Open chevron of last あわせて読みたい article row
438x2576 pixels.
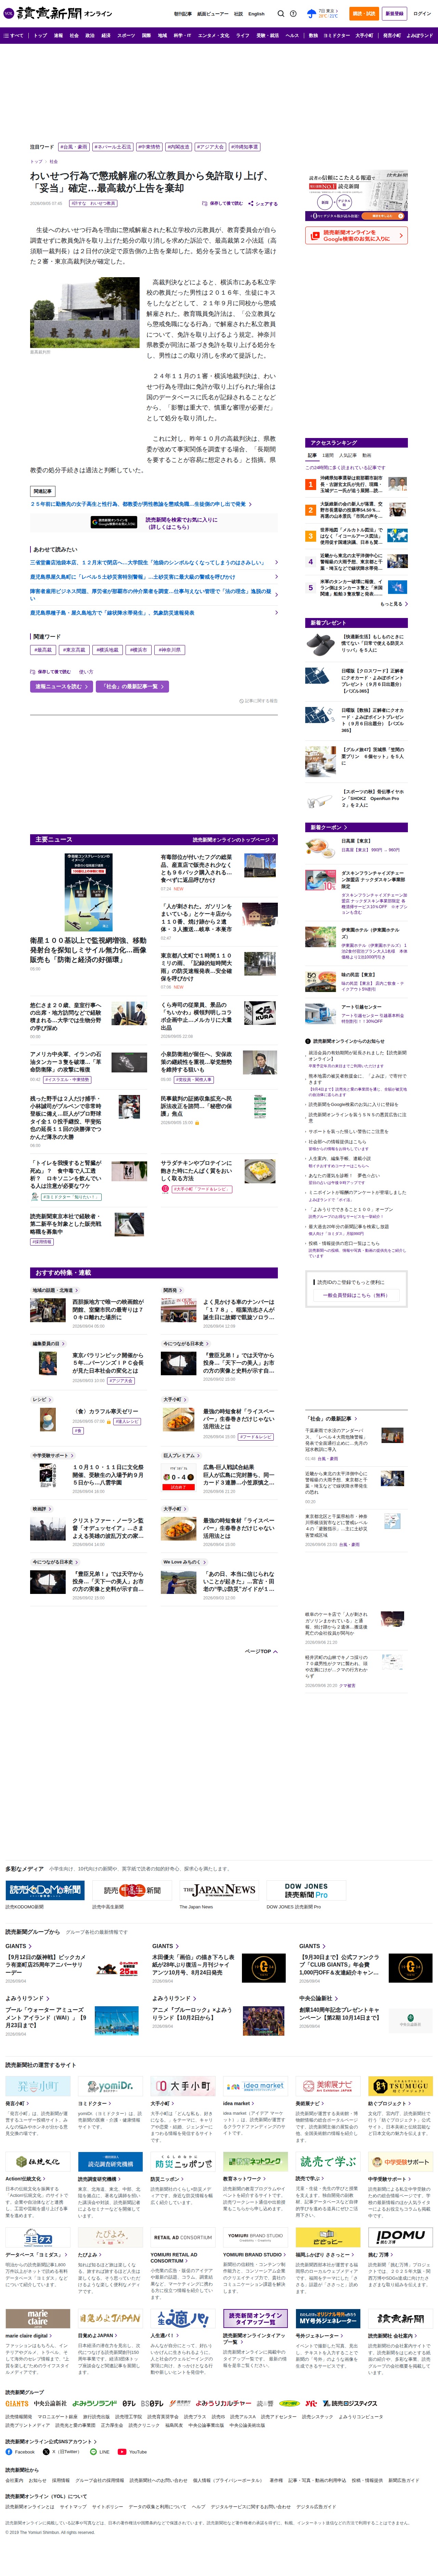coord(276,613)
